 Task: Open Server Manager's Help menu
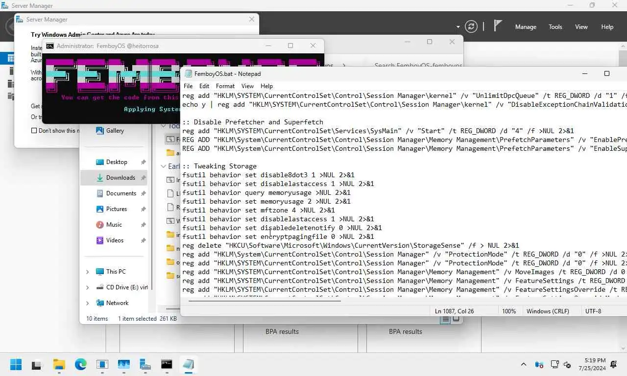607,27
